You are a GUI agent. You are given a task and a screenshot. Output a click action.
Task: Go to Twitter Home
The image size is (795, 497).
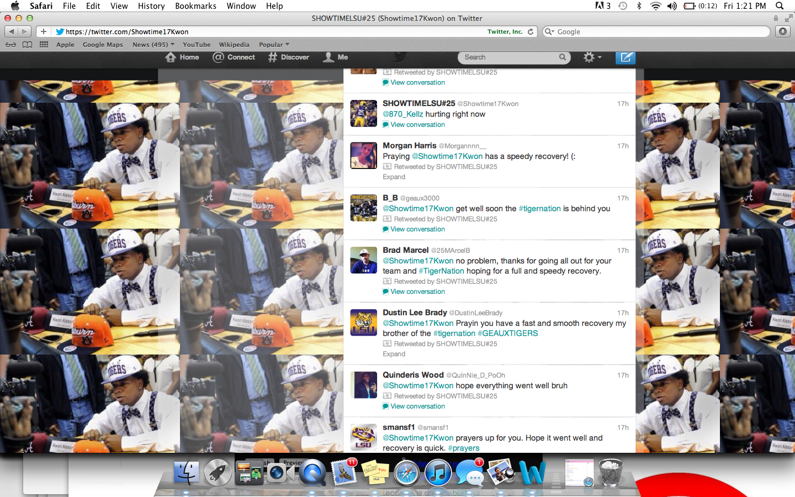coord(182,57)
